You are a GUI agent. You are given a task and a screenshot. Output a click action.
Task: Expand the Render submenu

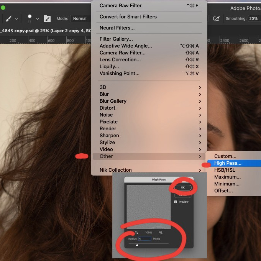149,129
